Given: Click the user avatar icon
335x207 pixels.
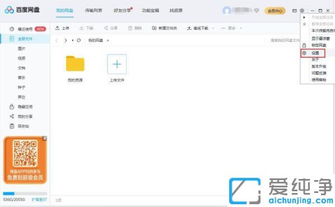Looking at the screenshot, I should 227,11.
